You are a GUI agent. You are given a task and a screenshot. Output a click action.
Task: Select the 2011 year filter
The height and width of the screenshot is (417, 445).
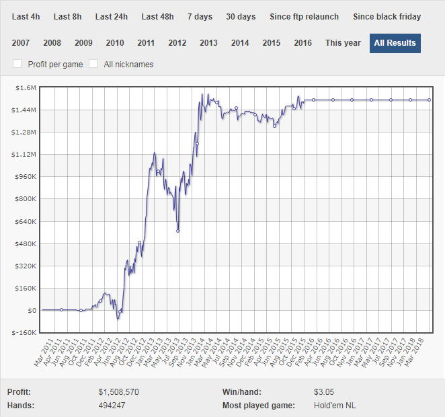click(x=146, y=43)
